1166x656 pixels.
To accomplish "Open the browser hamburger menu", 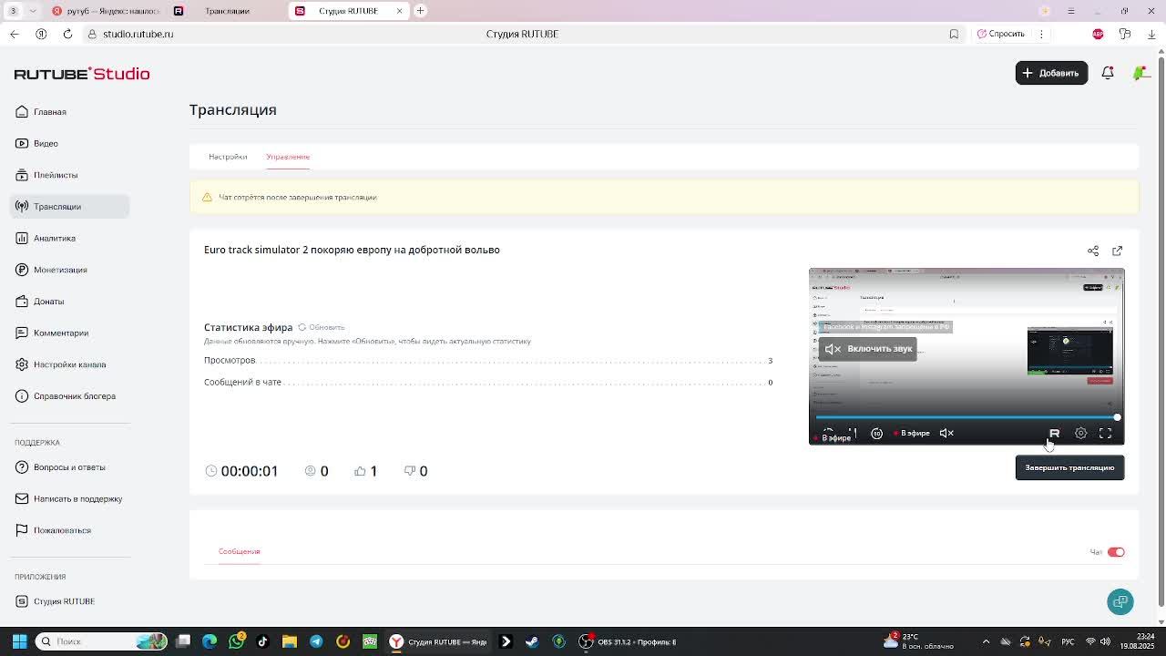I will tap(1071, 11).
